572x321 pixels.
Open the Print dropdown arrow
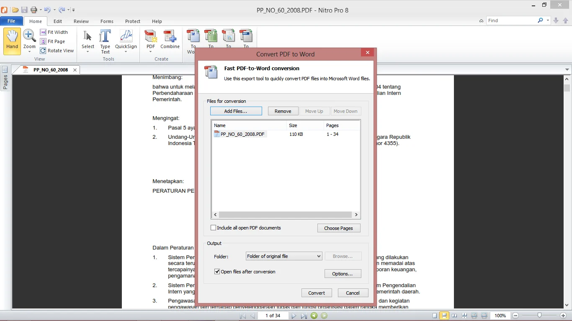pyautogui.click(x=41, y=10)
